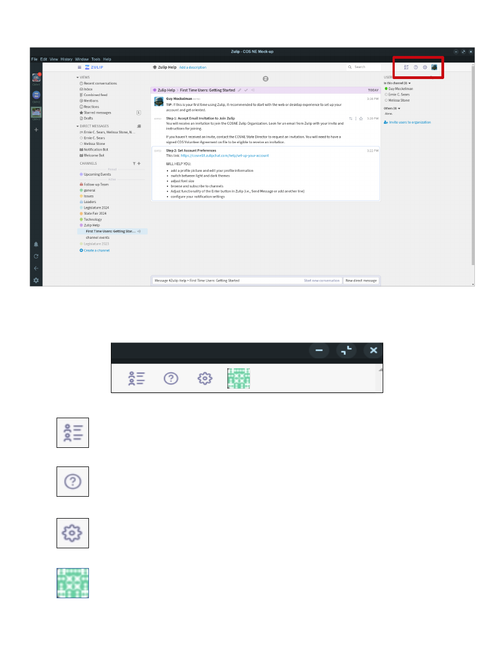Click the Invite users to organization link
The height and width of the screenshot is (652, 504).
(410, 122)
